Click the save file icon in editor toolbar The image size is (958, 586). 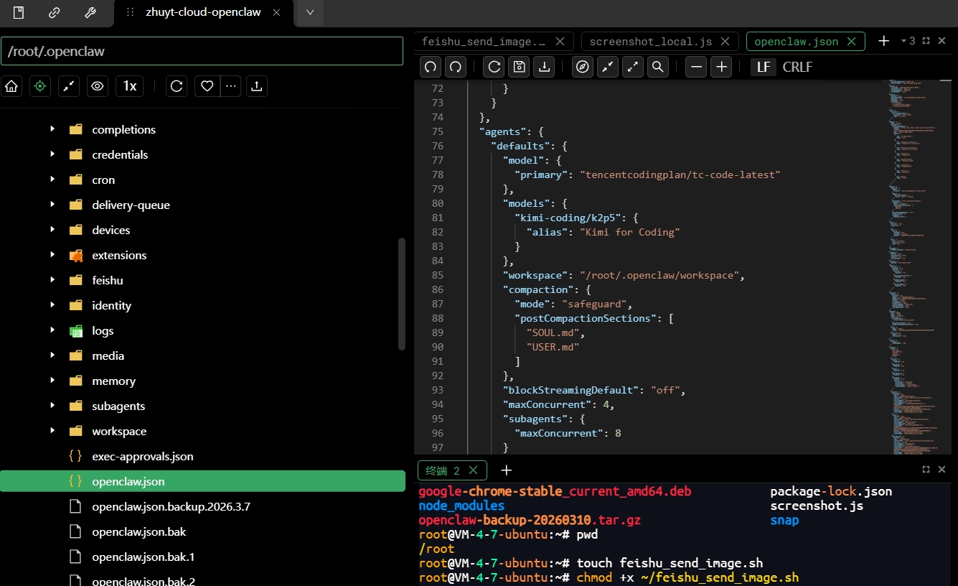coord(519,67)
